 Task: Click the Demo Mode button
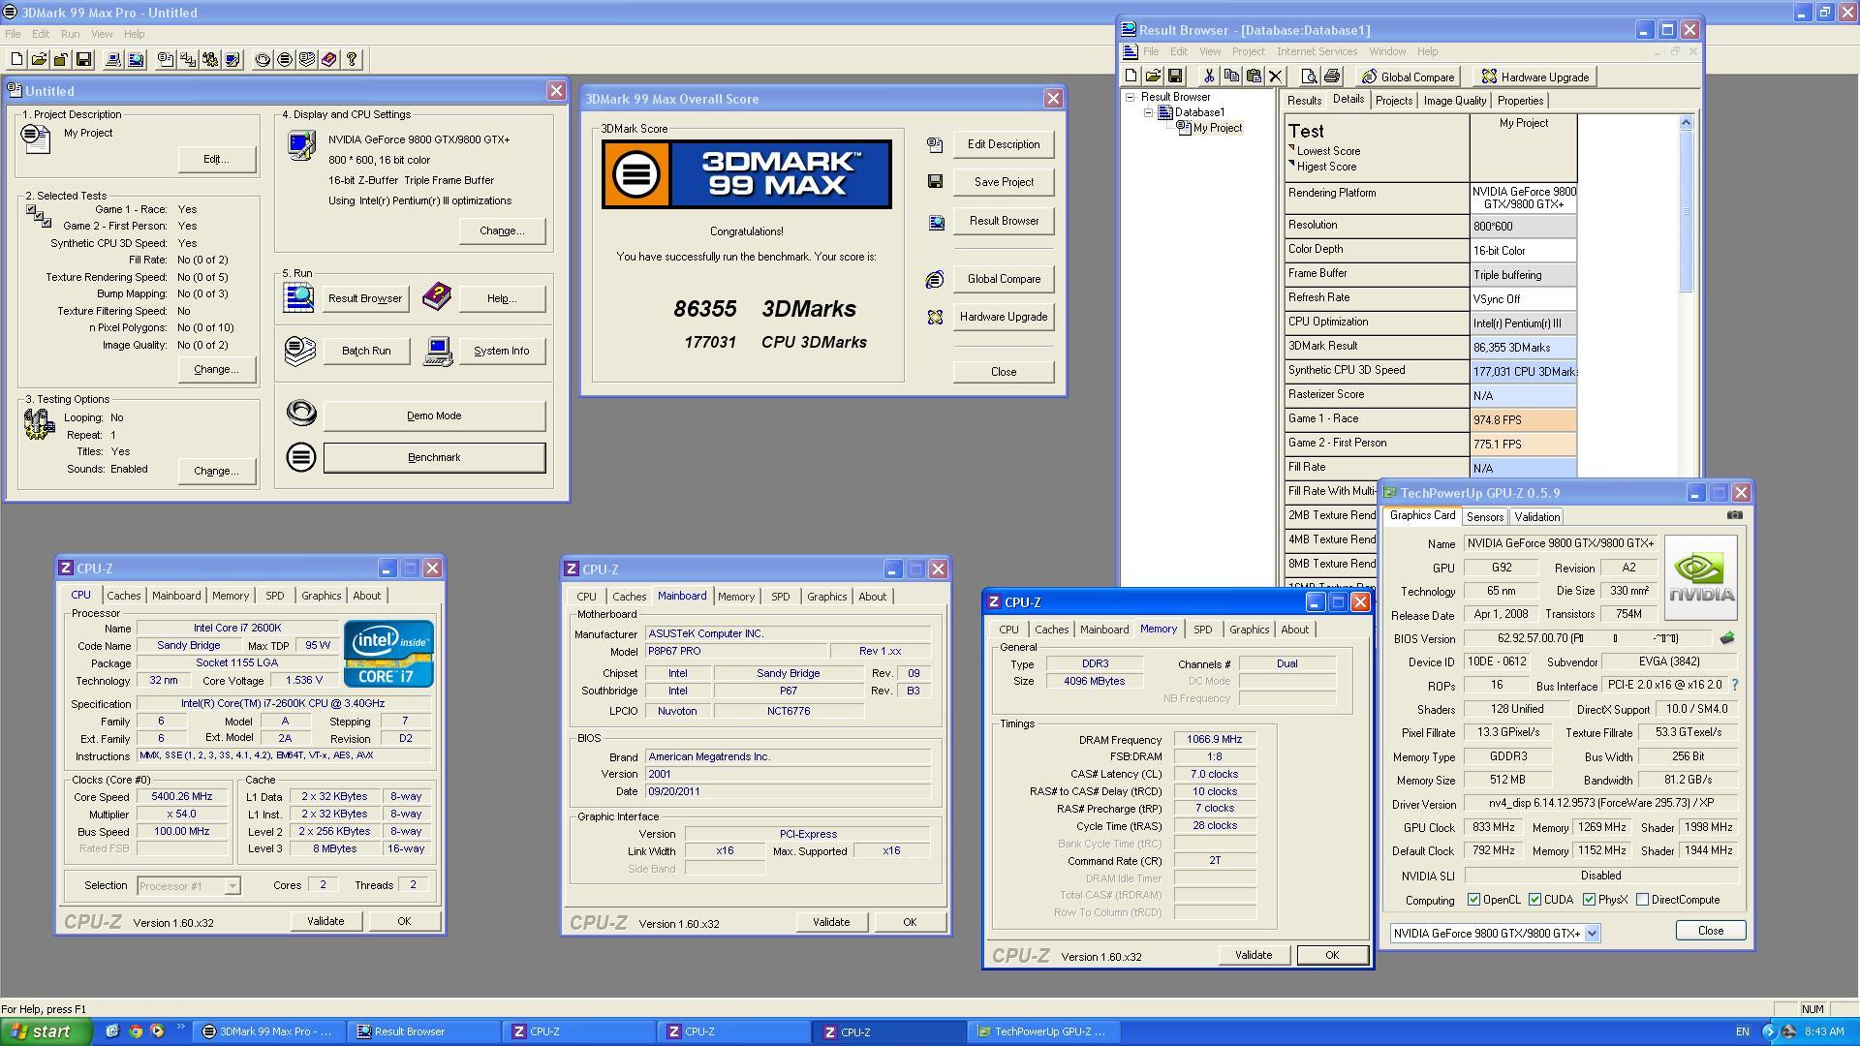click(434, 415)
